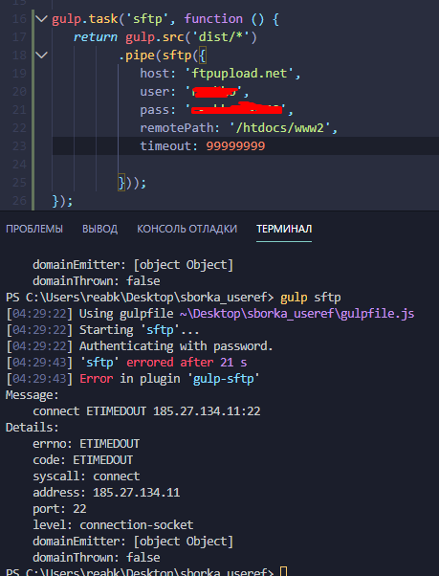Click the 'Authenticating with password.' terminal line
The height and width of the screenshot is (576, 439).
tap(176, 346)
